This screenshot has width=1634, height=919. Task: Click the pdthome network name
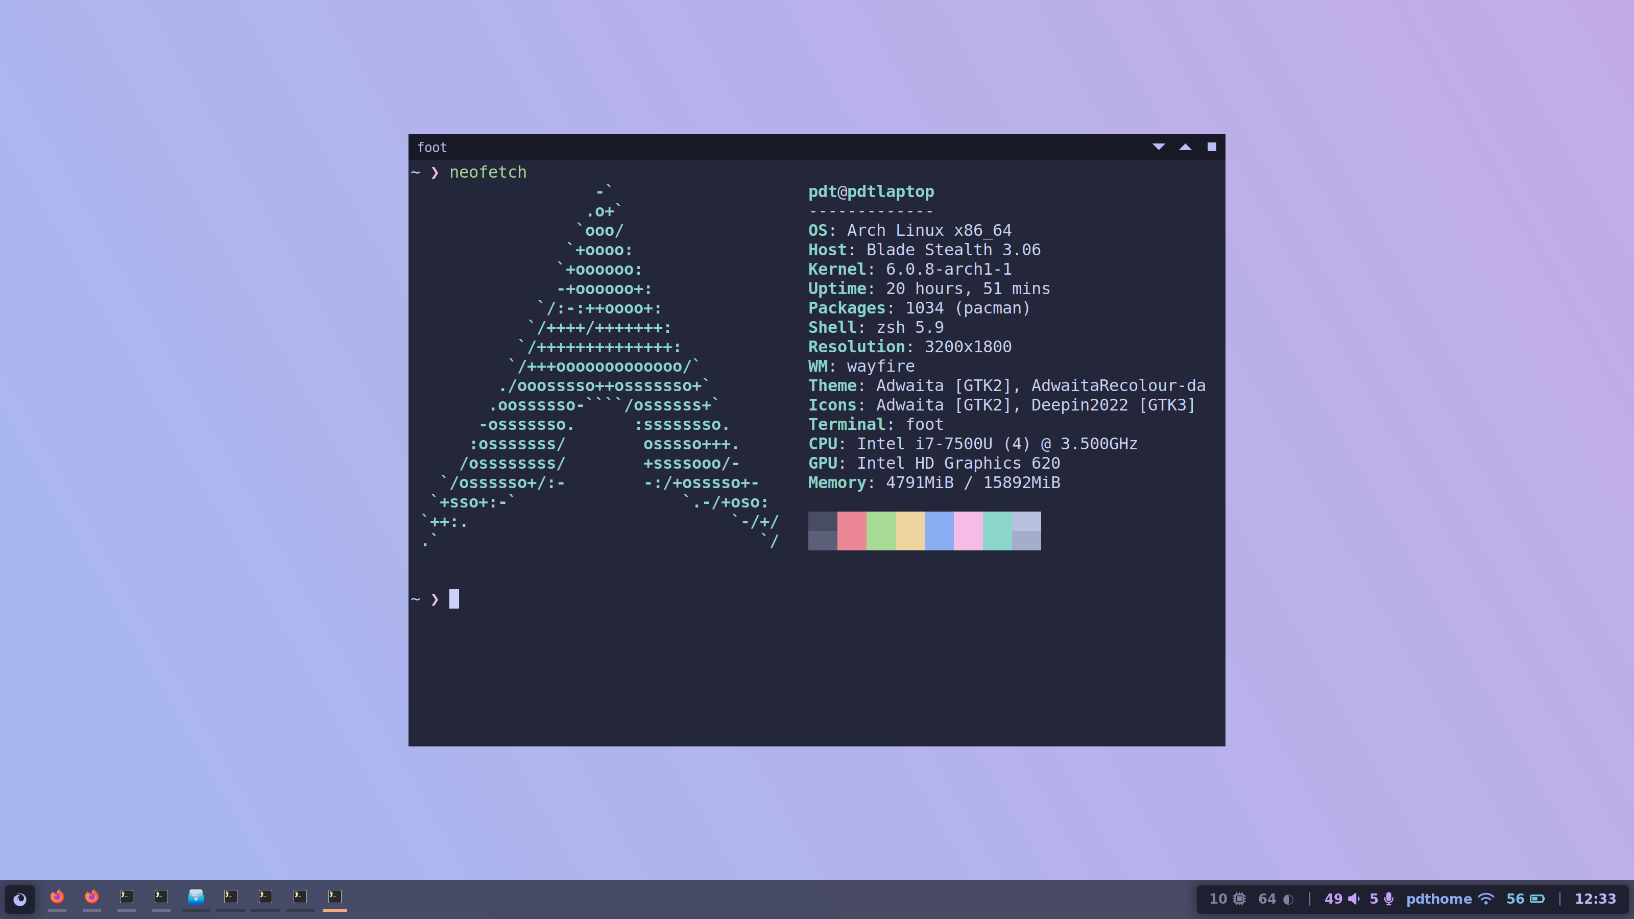point(1438,899)
